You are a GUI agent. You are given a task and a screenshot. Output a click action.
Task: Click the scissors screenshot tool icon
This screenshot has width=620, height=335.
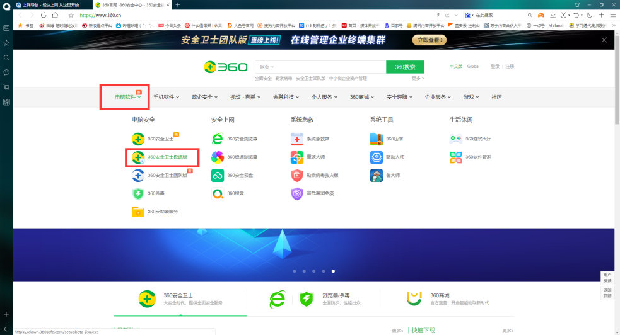(x=564, y=15)
